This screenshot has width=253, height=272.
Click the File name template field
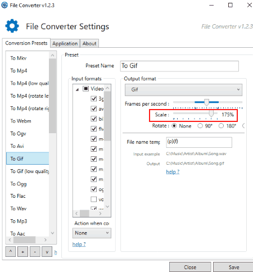pos(199,142)
